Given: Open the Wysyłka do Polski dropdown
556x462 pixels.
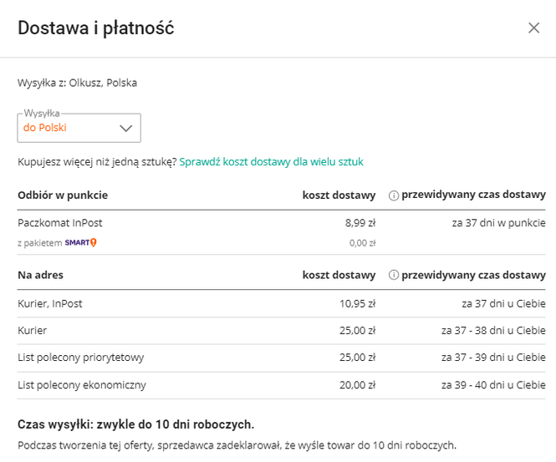Looking at the screenshot, I should [x=79, y=128].
